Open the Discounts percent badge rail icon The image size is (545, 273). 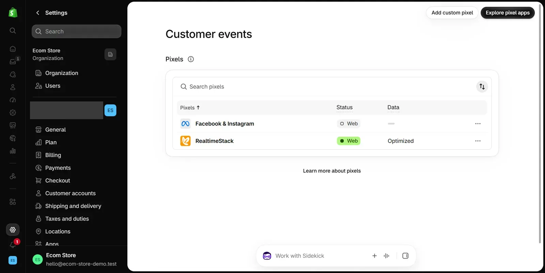coord(13,113)
